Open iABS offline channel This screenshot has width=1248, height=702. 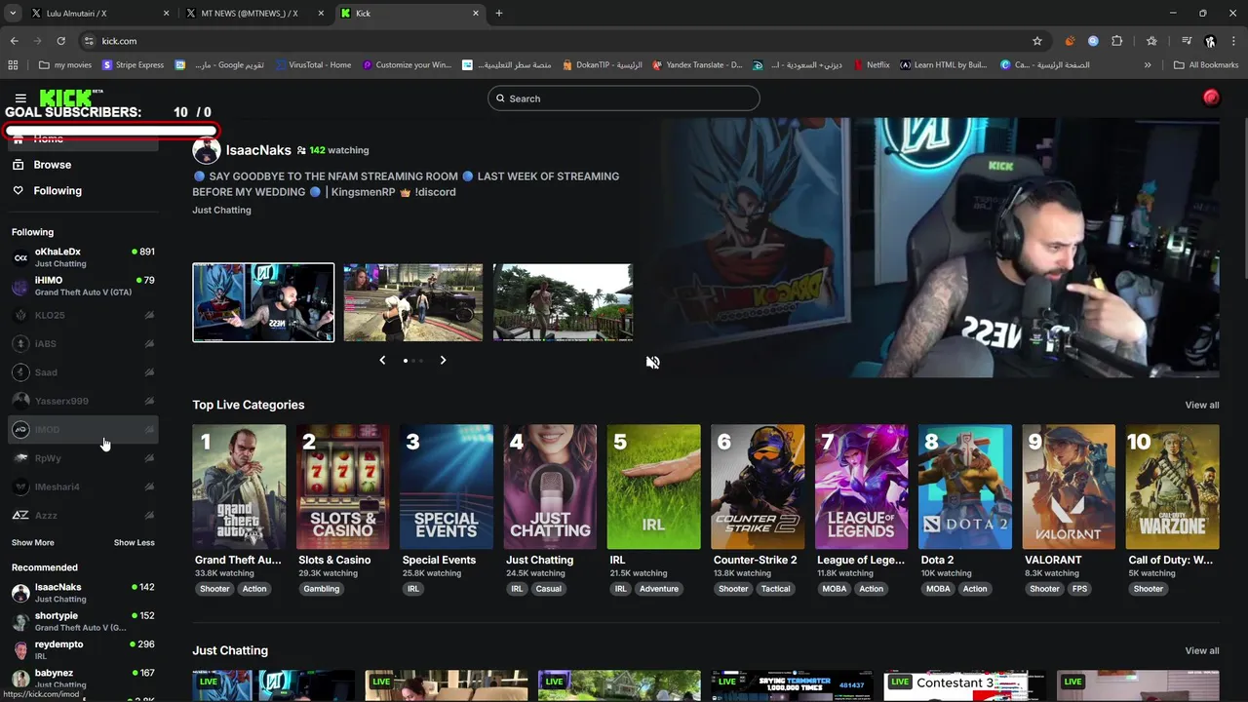coord(83,343)
